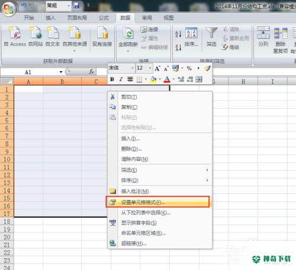The height and width of the screenshot is (270, 296).
Task: Open the 审阅 ribbon tab
Action: 147,18
